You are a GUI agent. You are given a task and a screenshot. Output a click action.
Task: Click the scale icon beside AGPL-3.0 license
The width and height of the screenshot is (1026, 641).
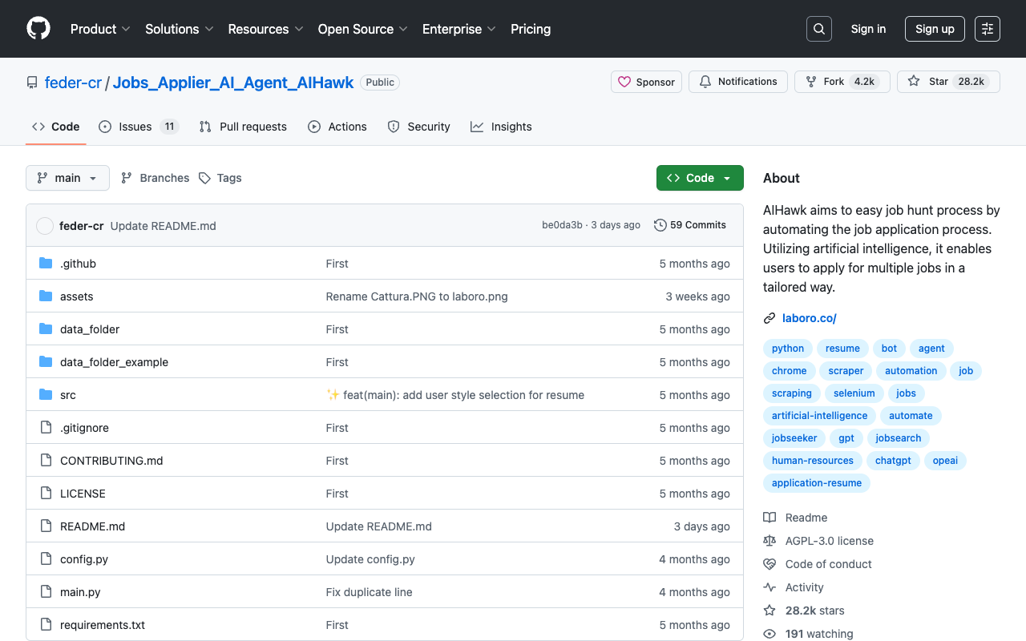[x=769, y=541]
